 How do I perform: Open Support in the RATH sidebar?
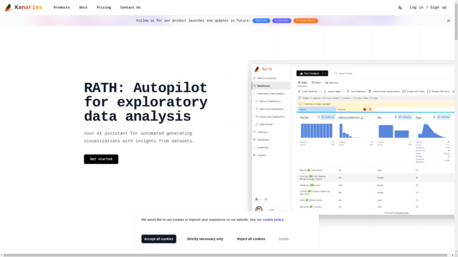pos(261,155)
